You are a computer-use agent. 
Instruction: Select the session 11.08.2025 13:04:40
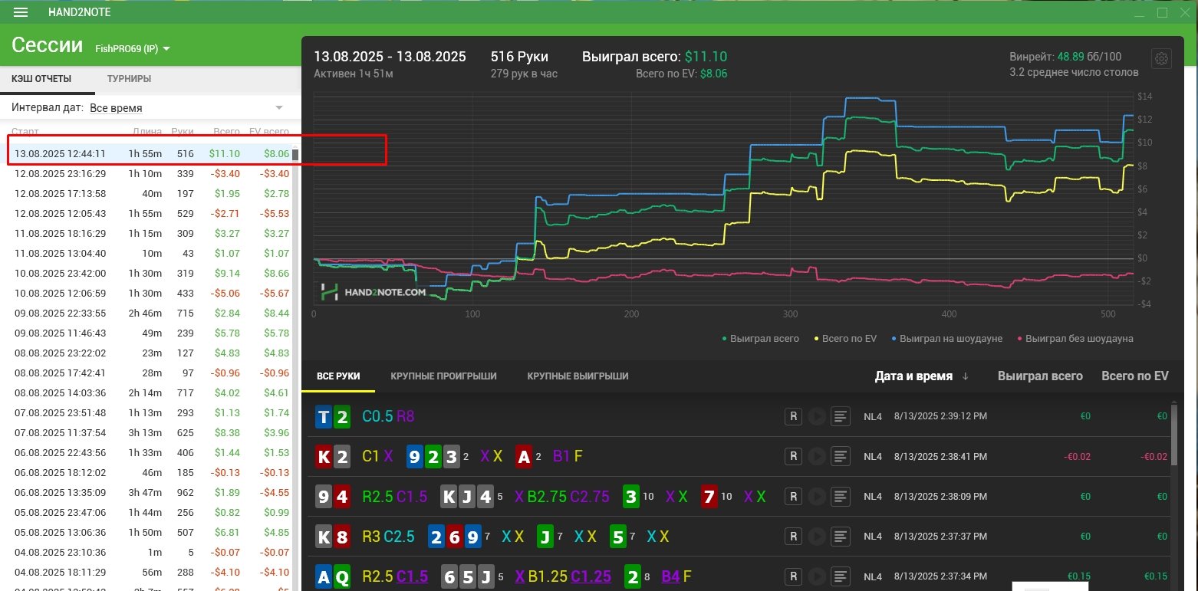[150, 253]
